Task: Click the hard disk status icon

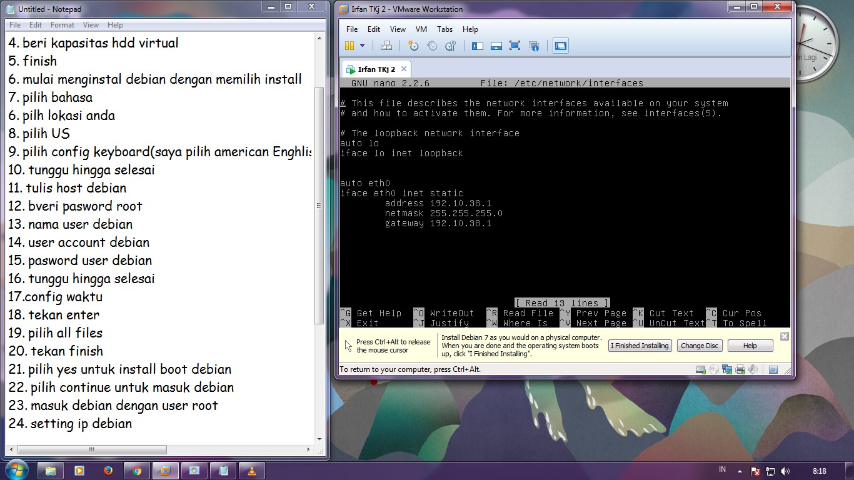Action: (701, 369)
